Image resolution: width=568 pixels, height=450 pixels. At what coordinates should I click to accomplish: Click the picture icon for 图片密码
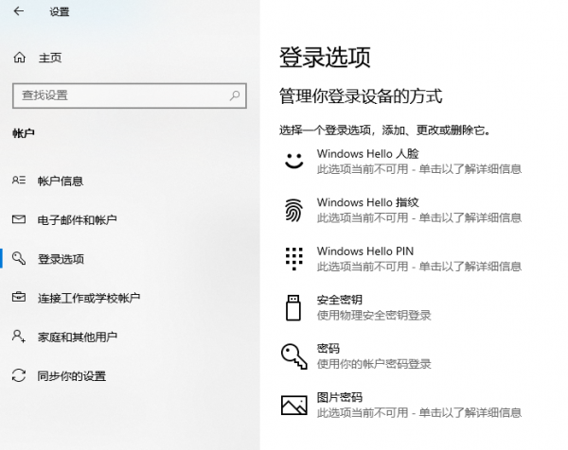(x=294, y=405)
